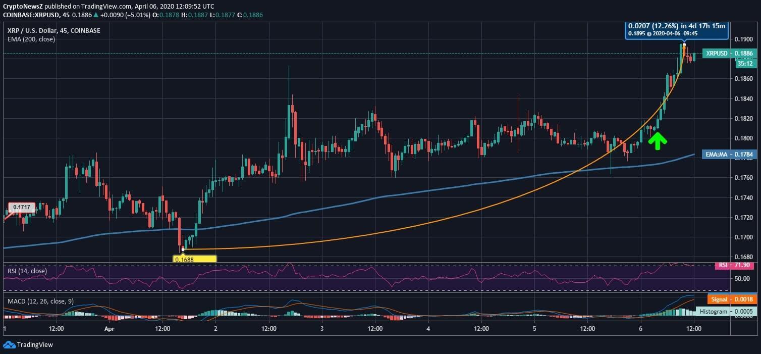
Task: Select the RSI (14, close) indicator legend
Action: [27, 271]
